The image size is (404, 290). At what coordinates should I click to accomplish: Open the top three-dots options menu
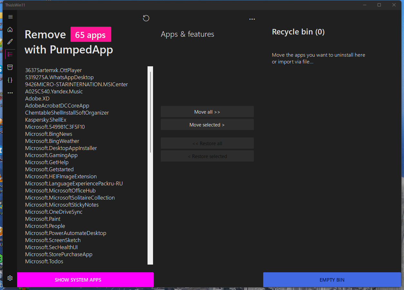coord(252,19)
